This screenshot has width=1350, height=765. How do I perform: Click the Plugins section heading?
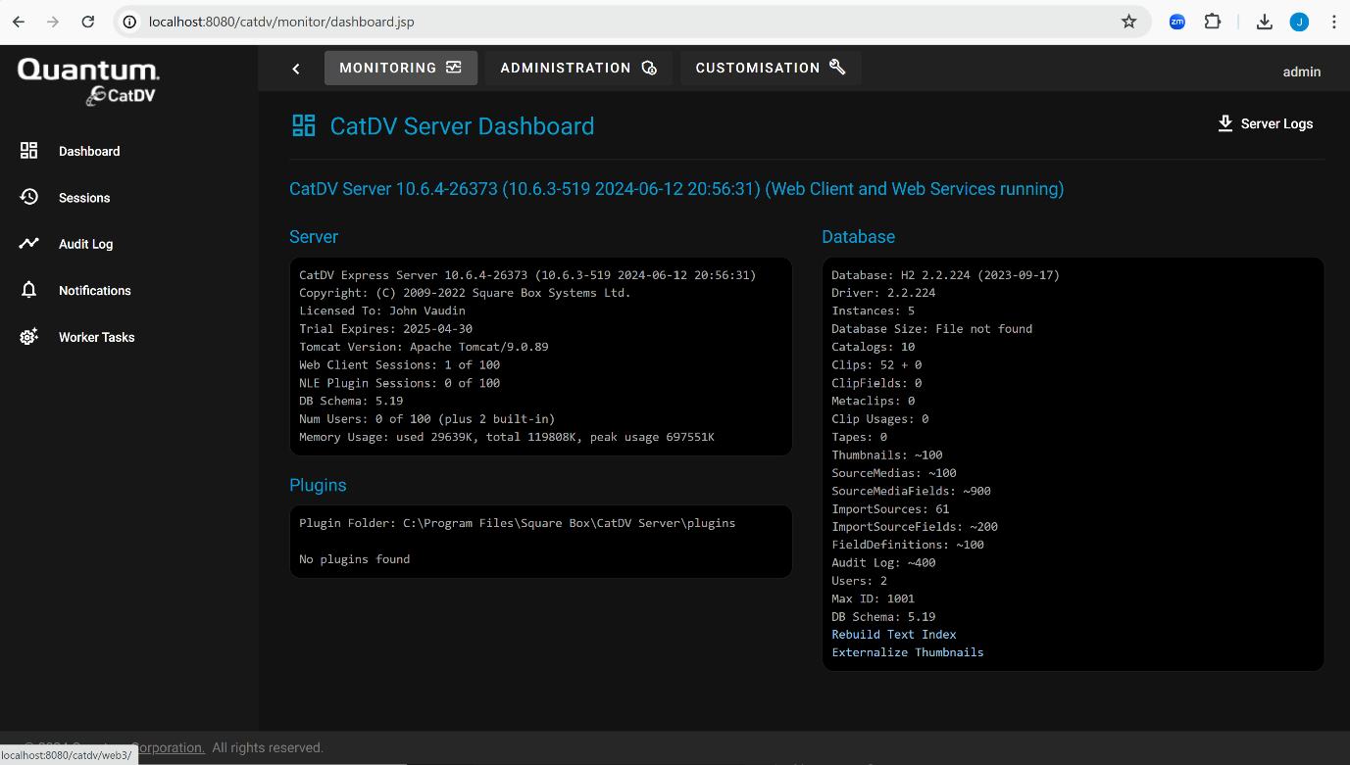click(x=318, y=485)
